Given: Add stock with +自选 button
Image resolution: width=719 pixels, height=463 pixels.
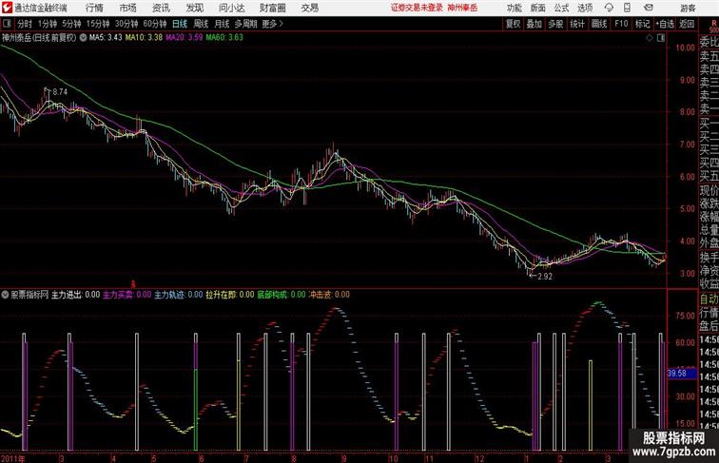Looking at the screenshot, I should click(x=665, y=24).
